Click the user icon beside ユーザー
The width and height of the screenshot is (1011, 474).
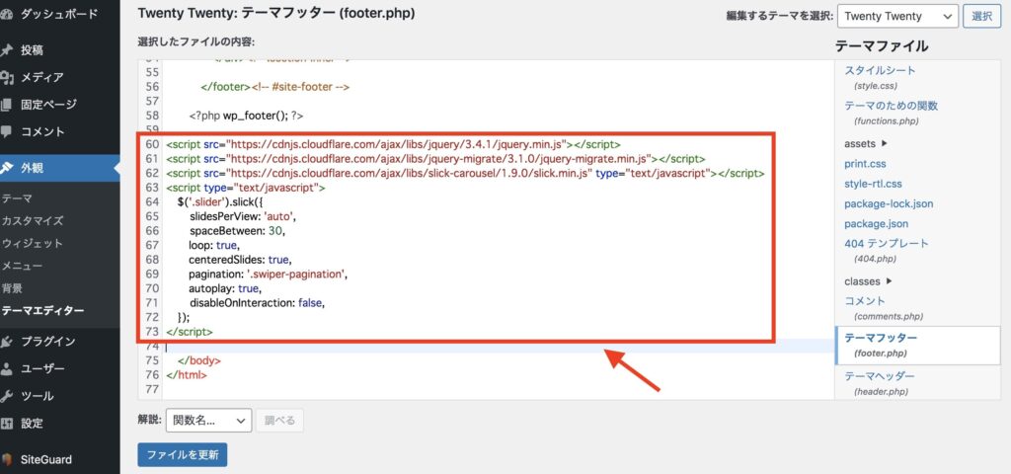click(x=7, y=369)
